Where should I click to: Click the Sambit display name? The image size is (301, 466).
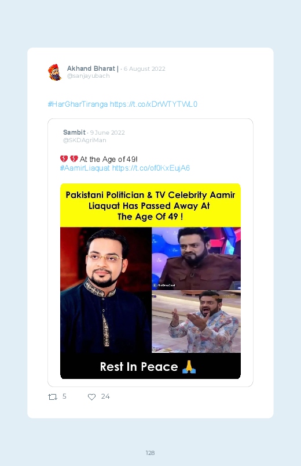click(x=74, y=132)
